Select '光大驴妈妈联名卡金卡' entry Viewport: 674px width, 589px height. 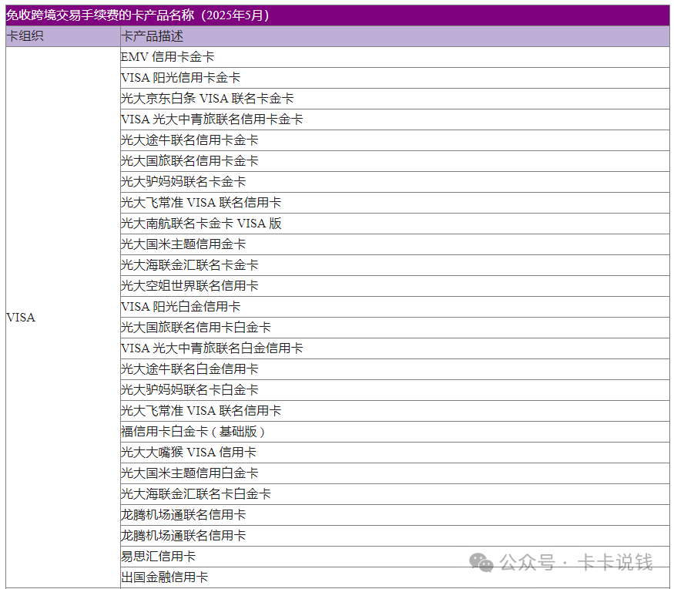tap(394, 182)
